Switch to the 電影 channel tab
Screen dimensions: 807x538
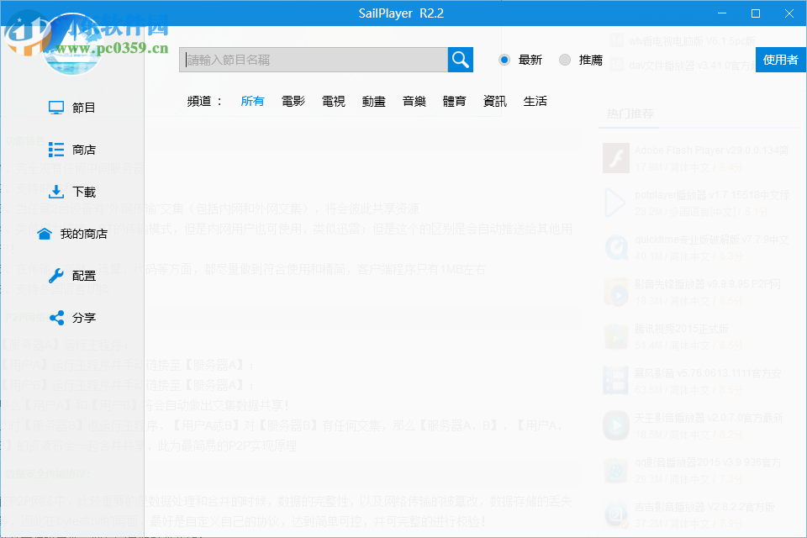pyautogui.click(x=293, y=100)
